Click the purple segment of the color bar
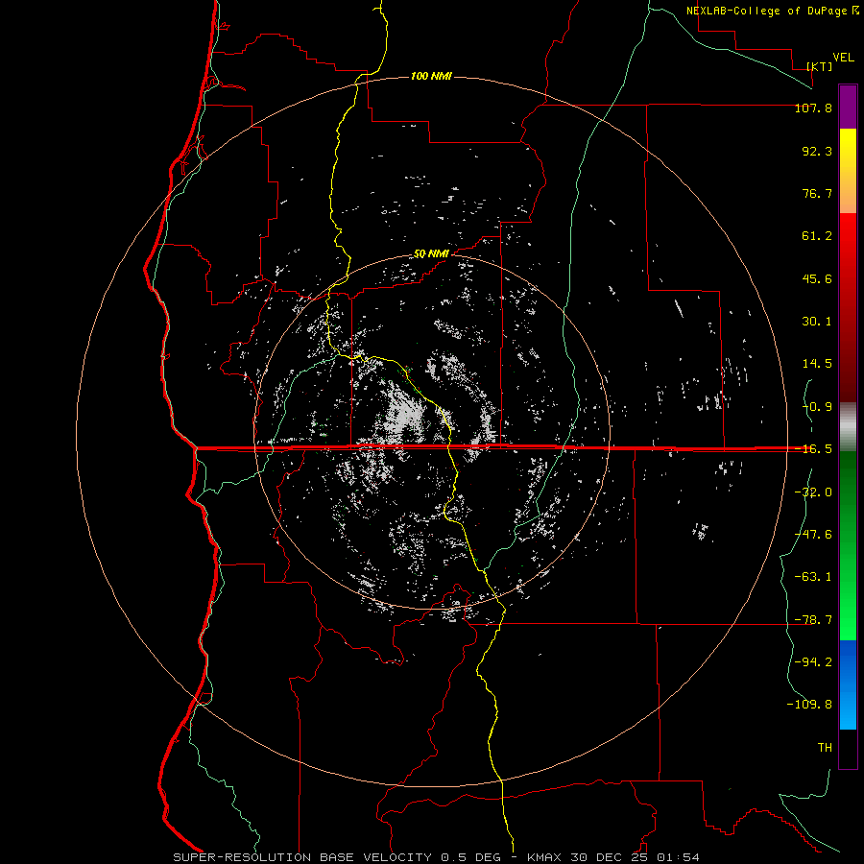The height and width of the screenshot is (864, 864). click(848, 108)
